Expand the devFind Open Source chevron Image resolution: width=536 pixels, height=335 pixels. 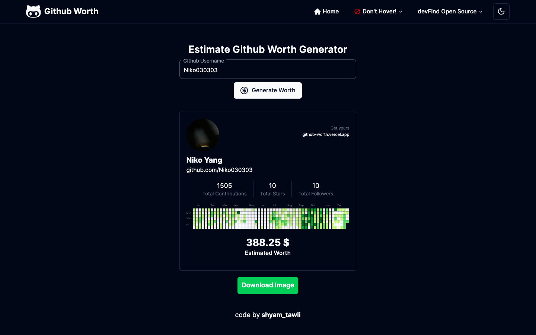(x=481, y=12)
